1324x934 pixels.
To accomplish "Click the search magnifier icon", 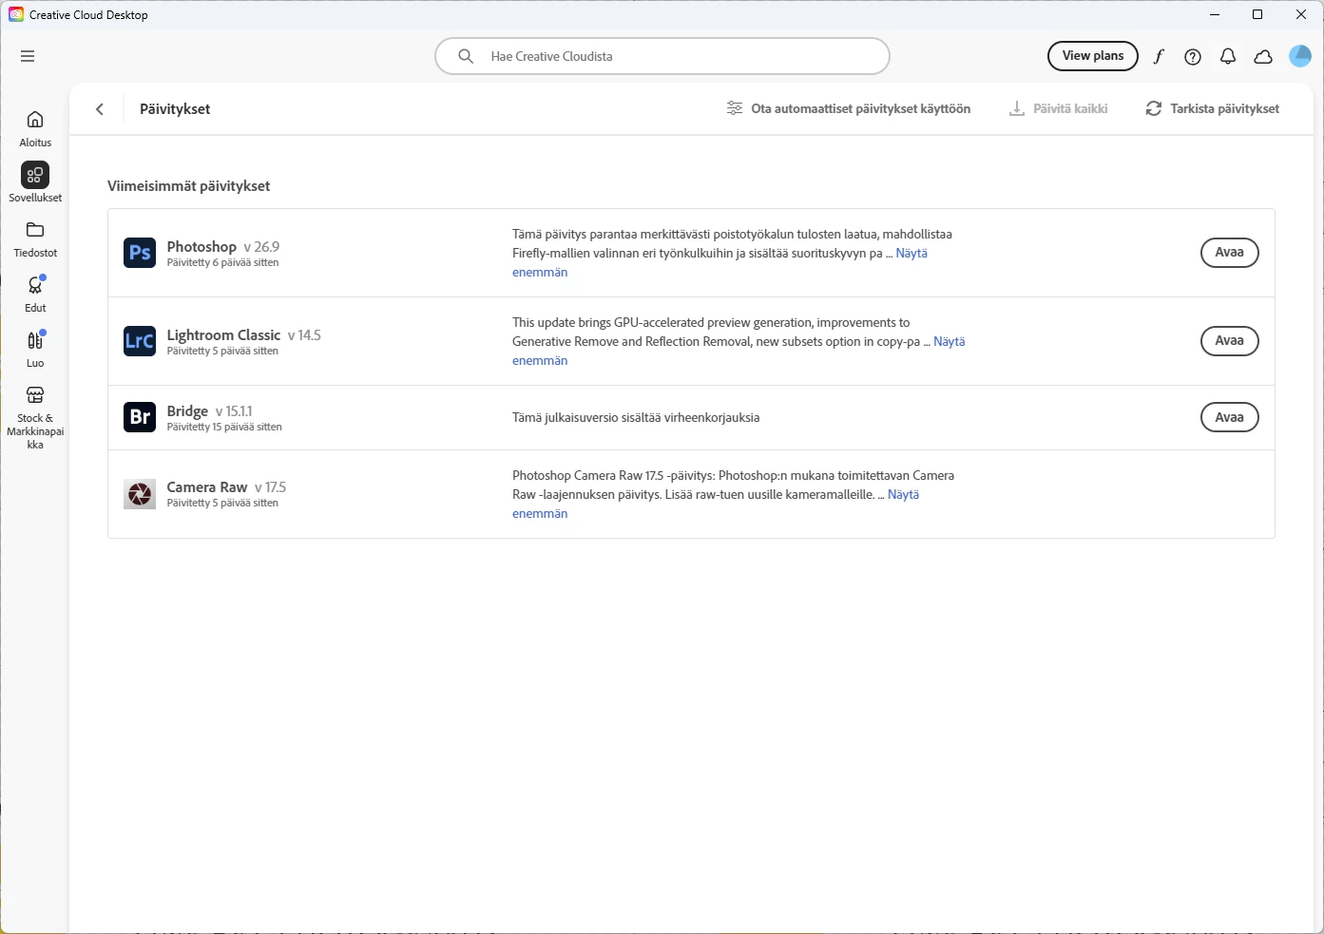I will [x=466, y=56].
